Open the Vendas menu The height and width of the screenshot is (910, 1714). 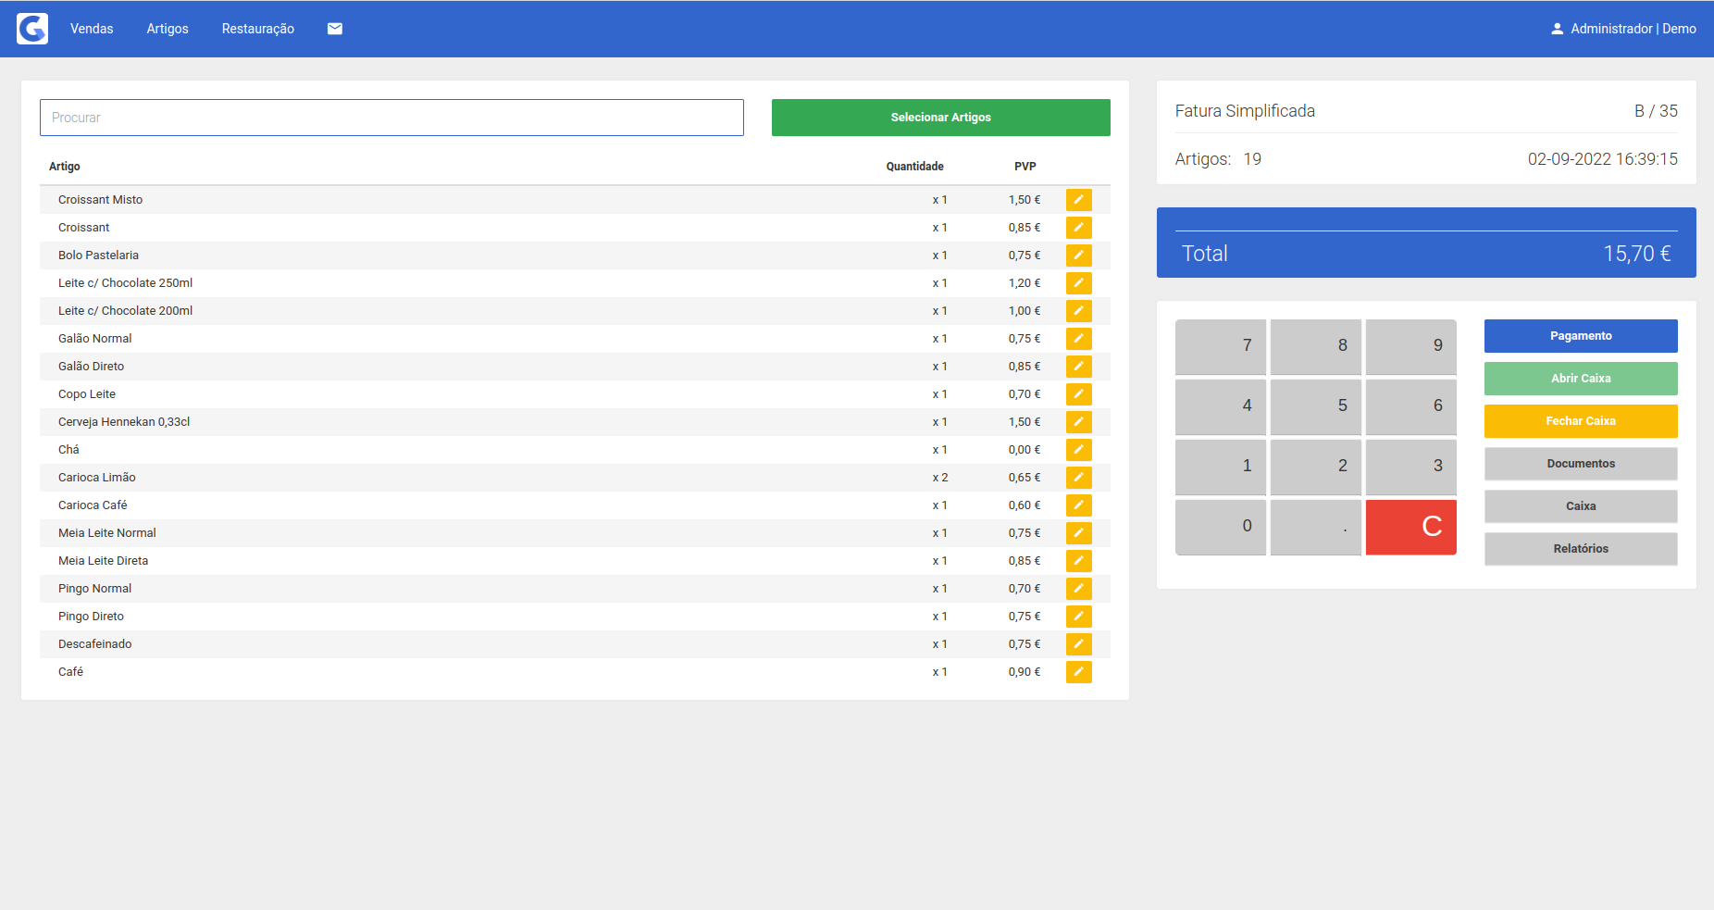pyautogui.click(x=92, y=29)
